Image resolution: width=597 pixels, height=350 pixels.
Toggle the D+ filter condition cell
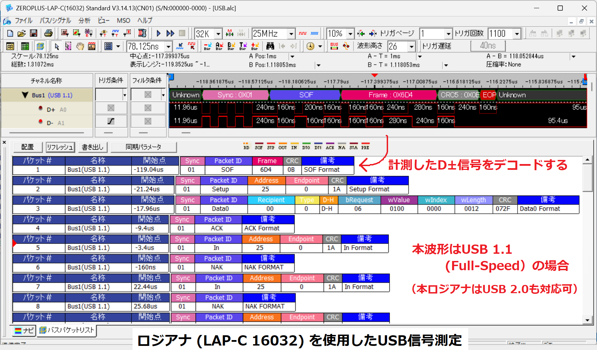coord(148,108)
